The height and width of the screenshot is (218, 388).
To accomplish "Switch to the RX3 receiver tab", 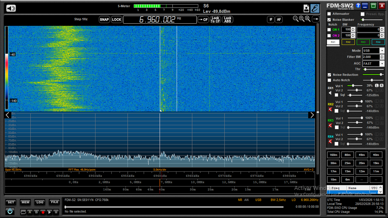I will coord(363,42).
